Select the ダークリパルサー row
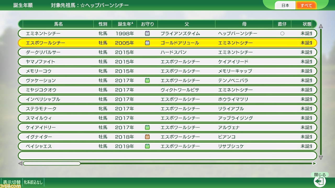The width and height of the screenshot is (335, 188). (167, 52)
